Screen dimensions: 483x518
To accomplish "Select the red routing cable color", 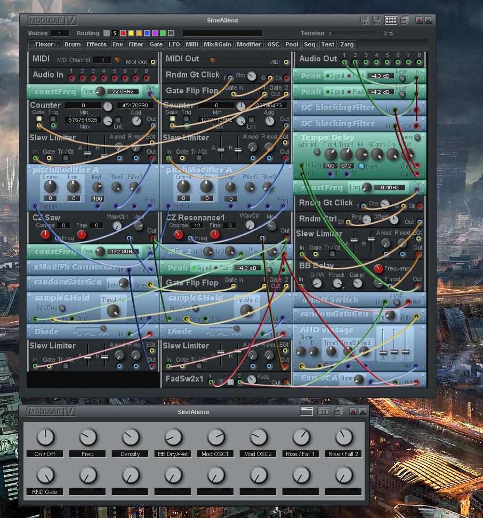I will coord(123,33).
